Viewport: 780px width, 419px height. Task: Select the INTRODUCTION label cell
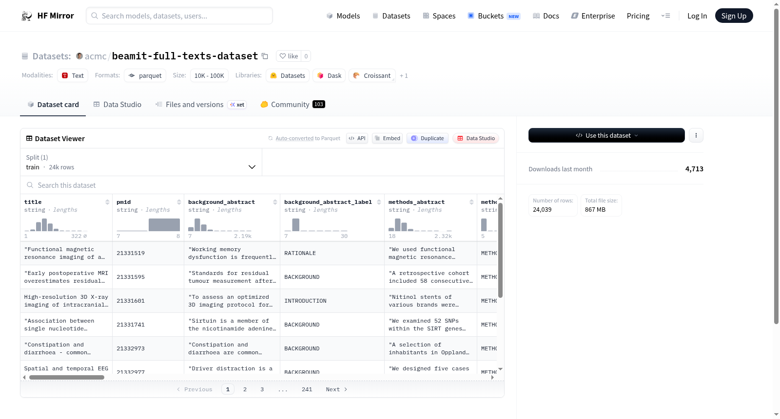click(x=332, y=301)
